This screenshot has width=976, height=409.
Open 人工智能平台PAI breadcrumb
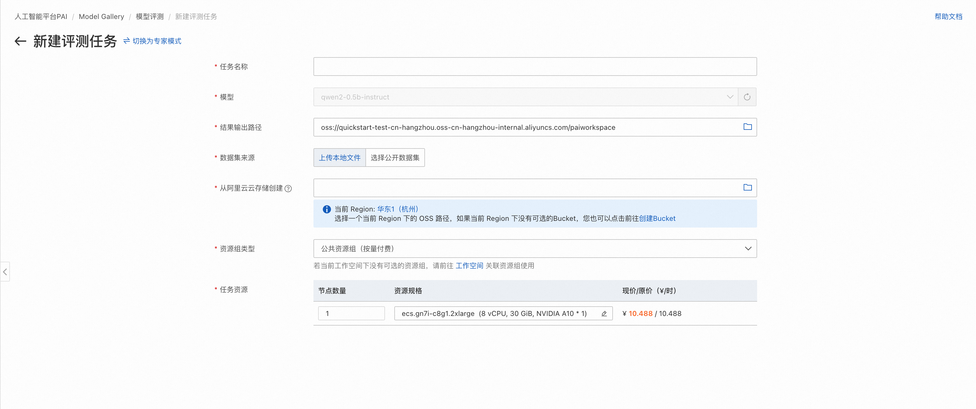click(x=41, y=16)
